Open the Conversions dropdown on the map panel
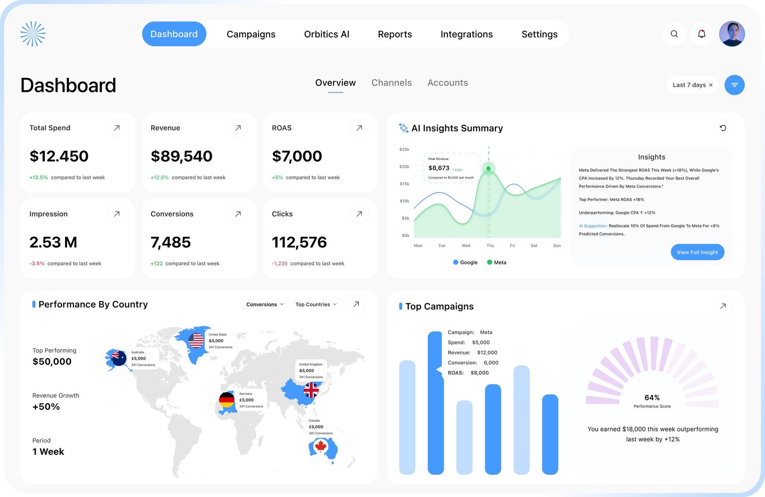This screenshot has height=497, width=765. [265, 304]
